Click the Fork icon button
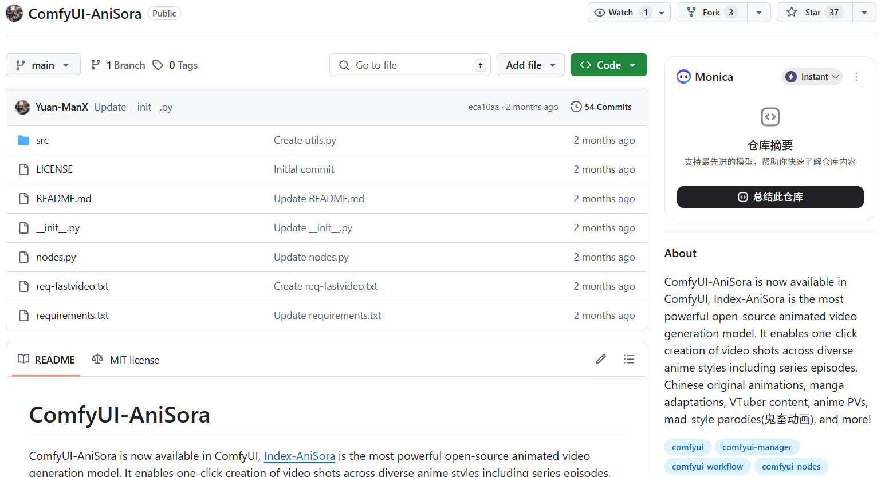 (x=691, y=13)
